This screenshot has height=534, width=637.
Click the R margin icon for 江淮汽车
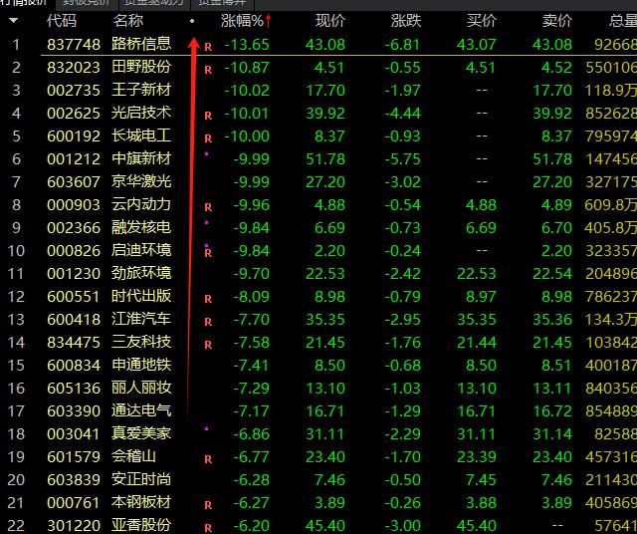tap(208, 322)
